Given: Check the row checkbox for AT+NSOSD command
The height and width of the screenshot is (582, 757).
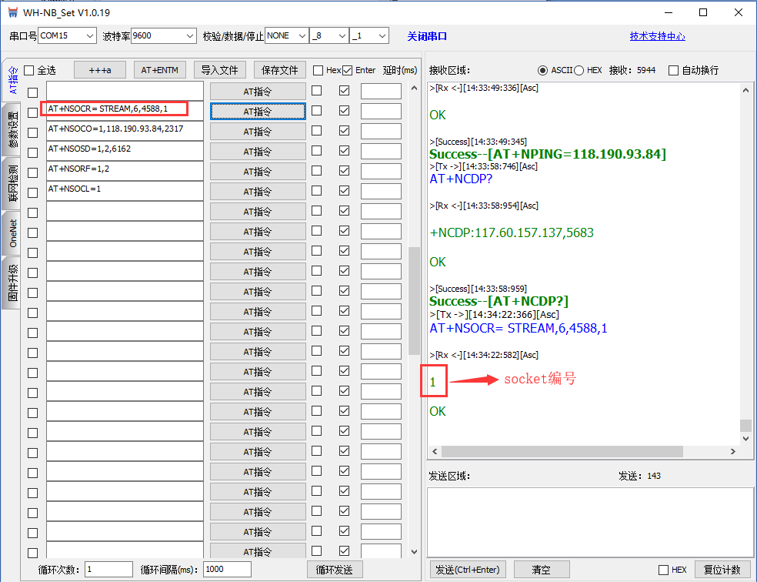Looking at the screenshot, I should click(33, 152).
